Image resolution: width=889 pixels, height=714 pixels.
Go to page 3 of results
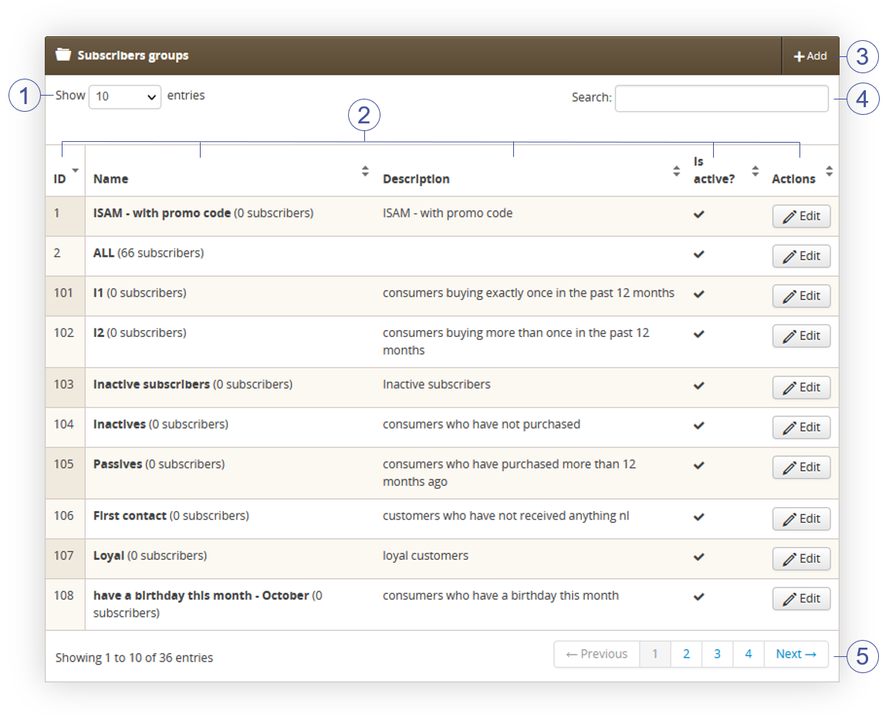point(717,654)
